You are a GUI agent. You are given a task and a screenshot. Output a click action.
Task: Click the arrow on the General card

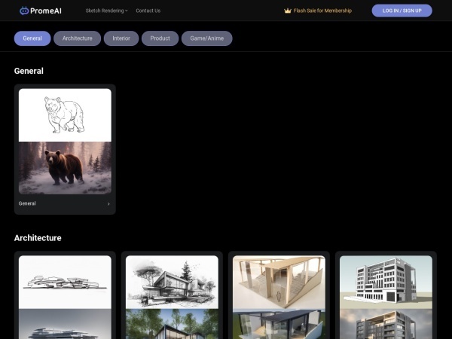(x=108, y=203)
